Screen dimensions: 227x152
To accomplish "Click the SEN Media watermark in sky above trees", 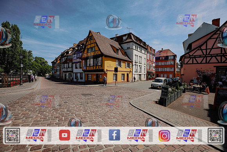I will [47, 22].
